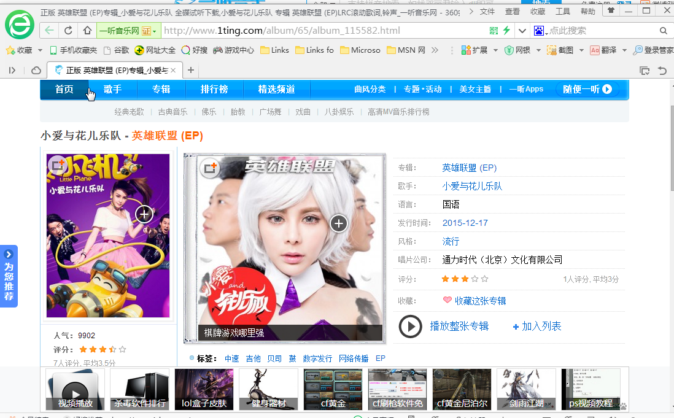Click the search magnifier icon
674x418 pixels.
point(663,31)
